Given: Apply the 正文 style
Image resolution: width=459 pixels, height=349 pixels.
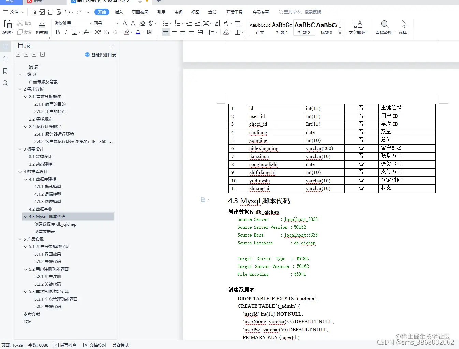Looking at the screenshot, I should (260, 28).
